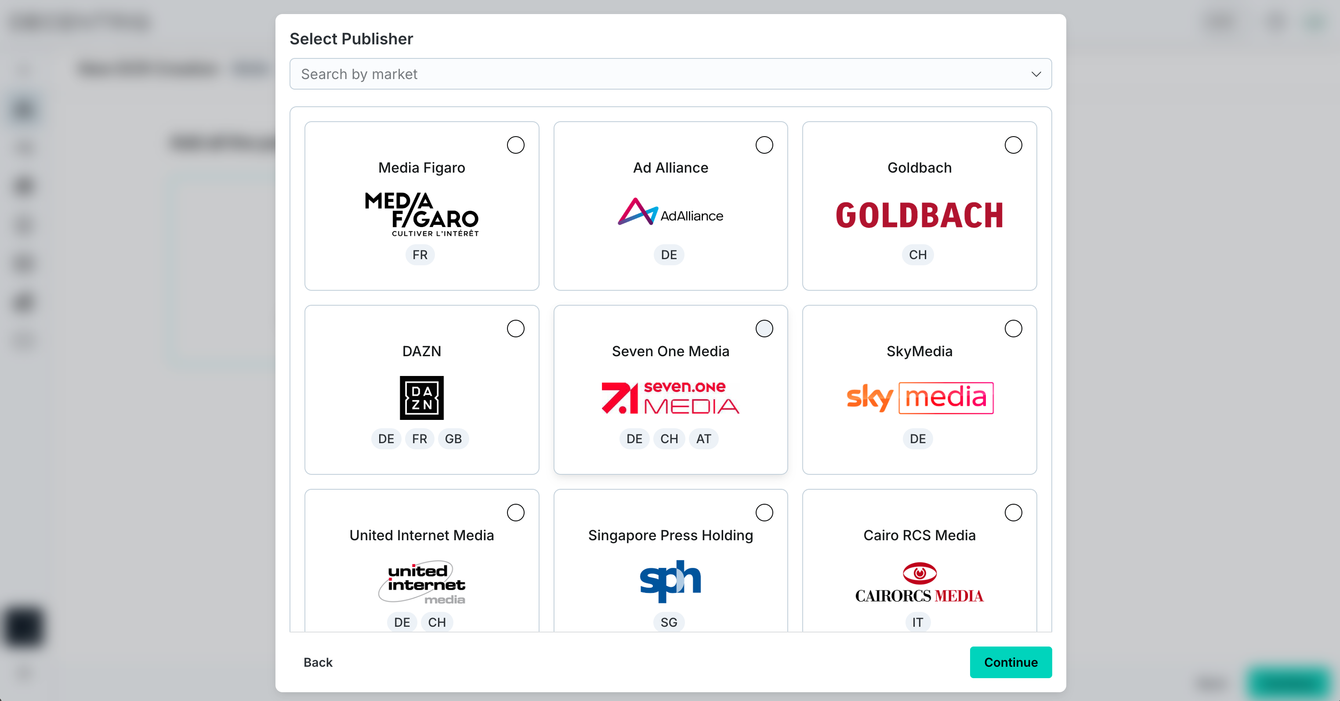The height and width of the screenshot is (701, 1340).
Task: Select the SkyMedia radio button
Action: point(1013,329)
